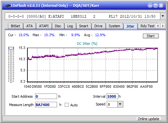Close the LtnFlash window
Viewport: 168px width, 123px height.
click(x=161, y=5)
